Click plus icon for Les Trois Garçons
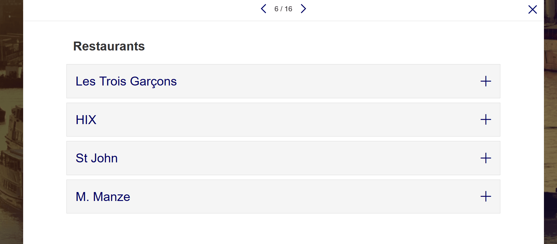This screenshot has width=557, height=244. tap(485, 81)
